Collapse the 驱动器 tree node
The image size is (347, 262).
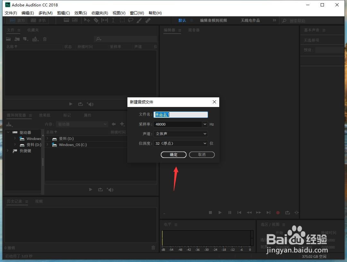coord(8,132)
